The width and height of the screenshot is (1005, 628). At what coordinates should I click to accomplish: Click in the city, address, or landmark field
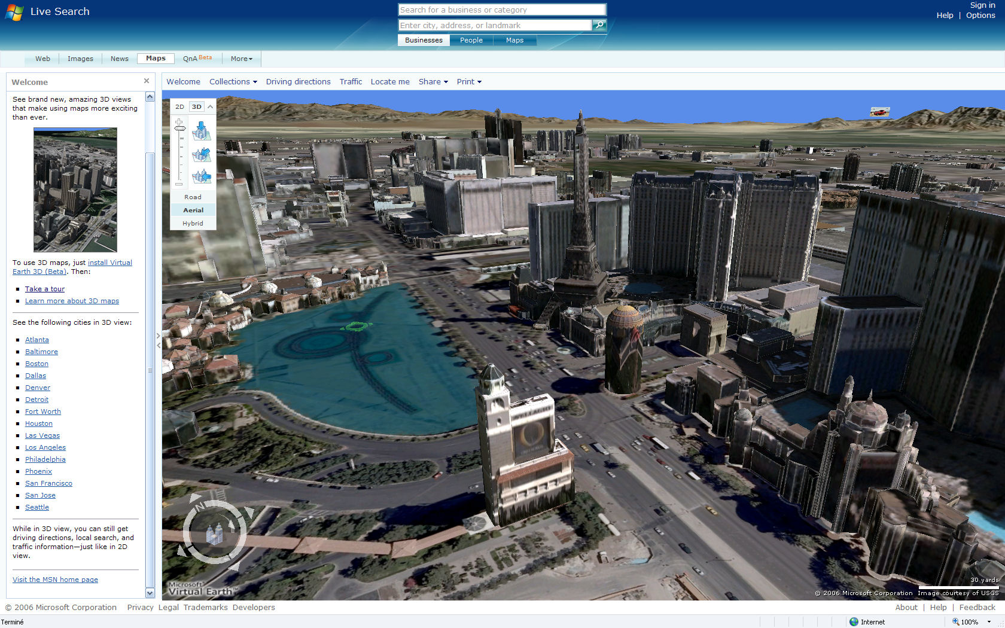tap(495, 25)
